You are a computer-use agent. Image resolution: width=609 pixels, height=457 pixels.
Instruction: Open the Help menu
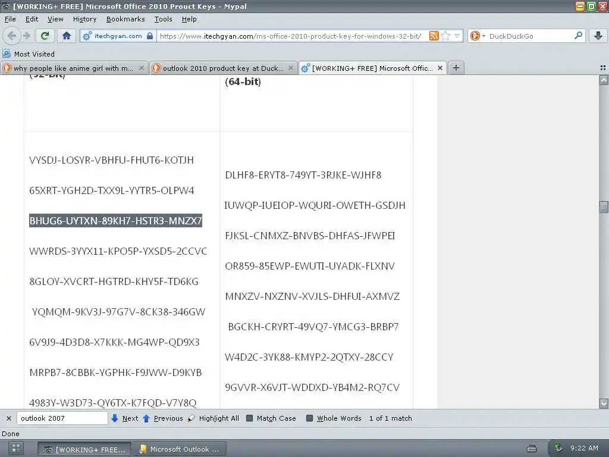coord(189,19)
